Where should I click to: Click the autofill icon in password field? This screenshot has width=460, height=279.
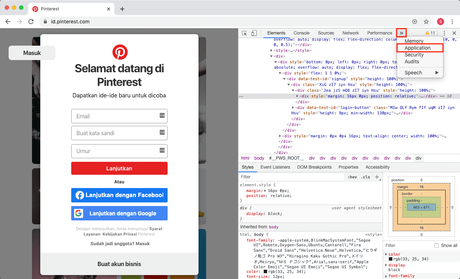point(162,132)
